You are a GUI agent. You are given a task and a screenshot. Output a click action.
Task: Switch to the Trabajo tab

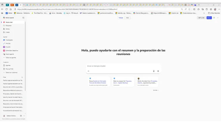pyautogui.click(x=121, y=18)
